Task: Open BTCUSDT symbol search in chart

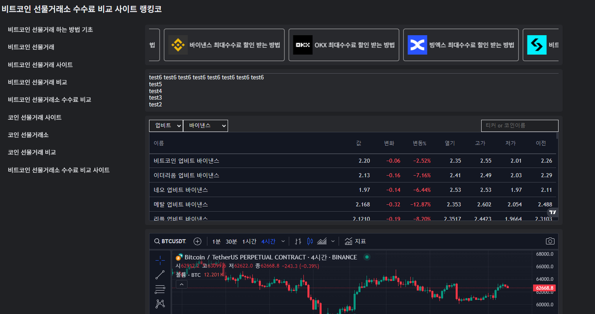Action: coord(170,242)
